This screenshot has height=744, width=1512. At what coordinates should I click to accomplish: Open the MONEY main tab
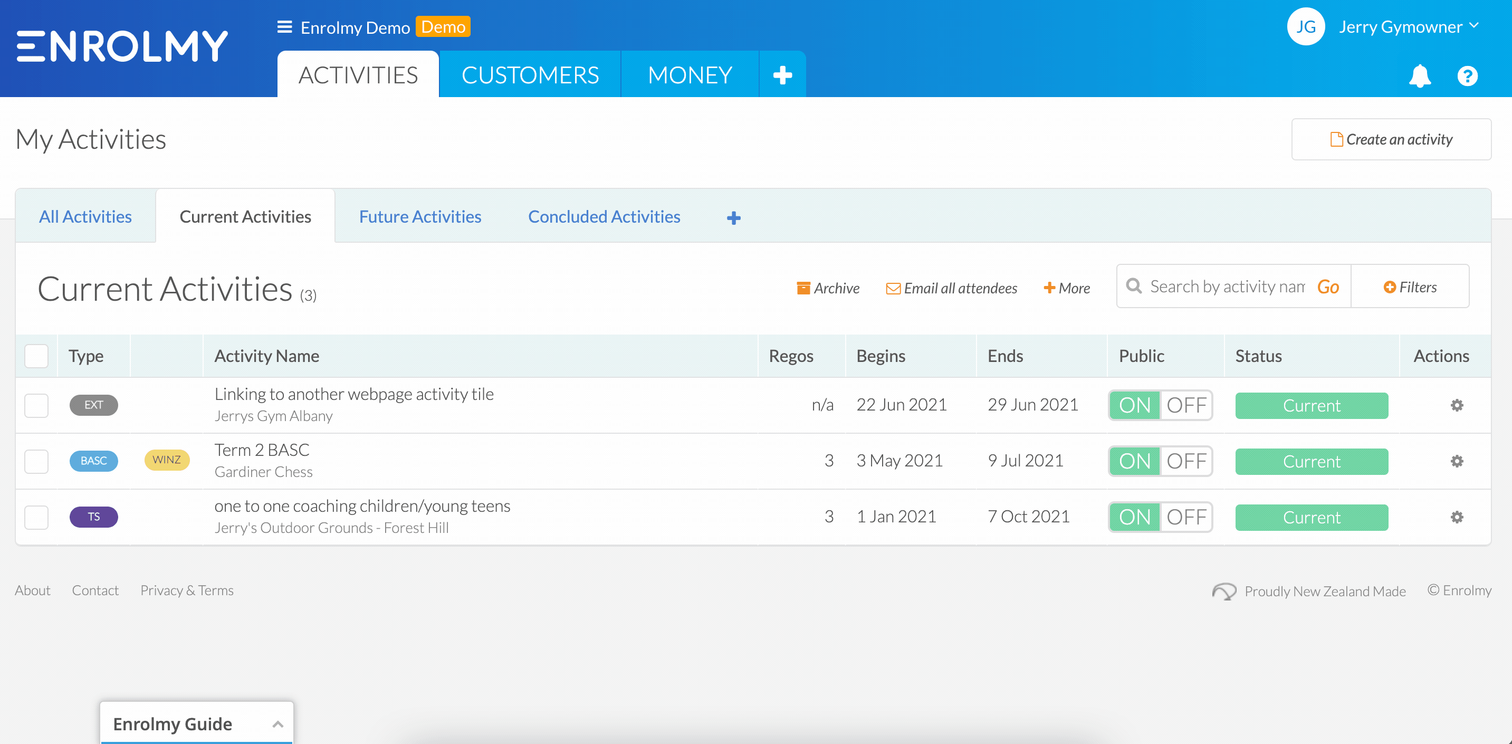coord(690,75)
